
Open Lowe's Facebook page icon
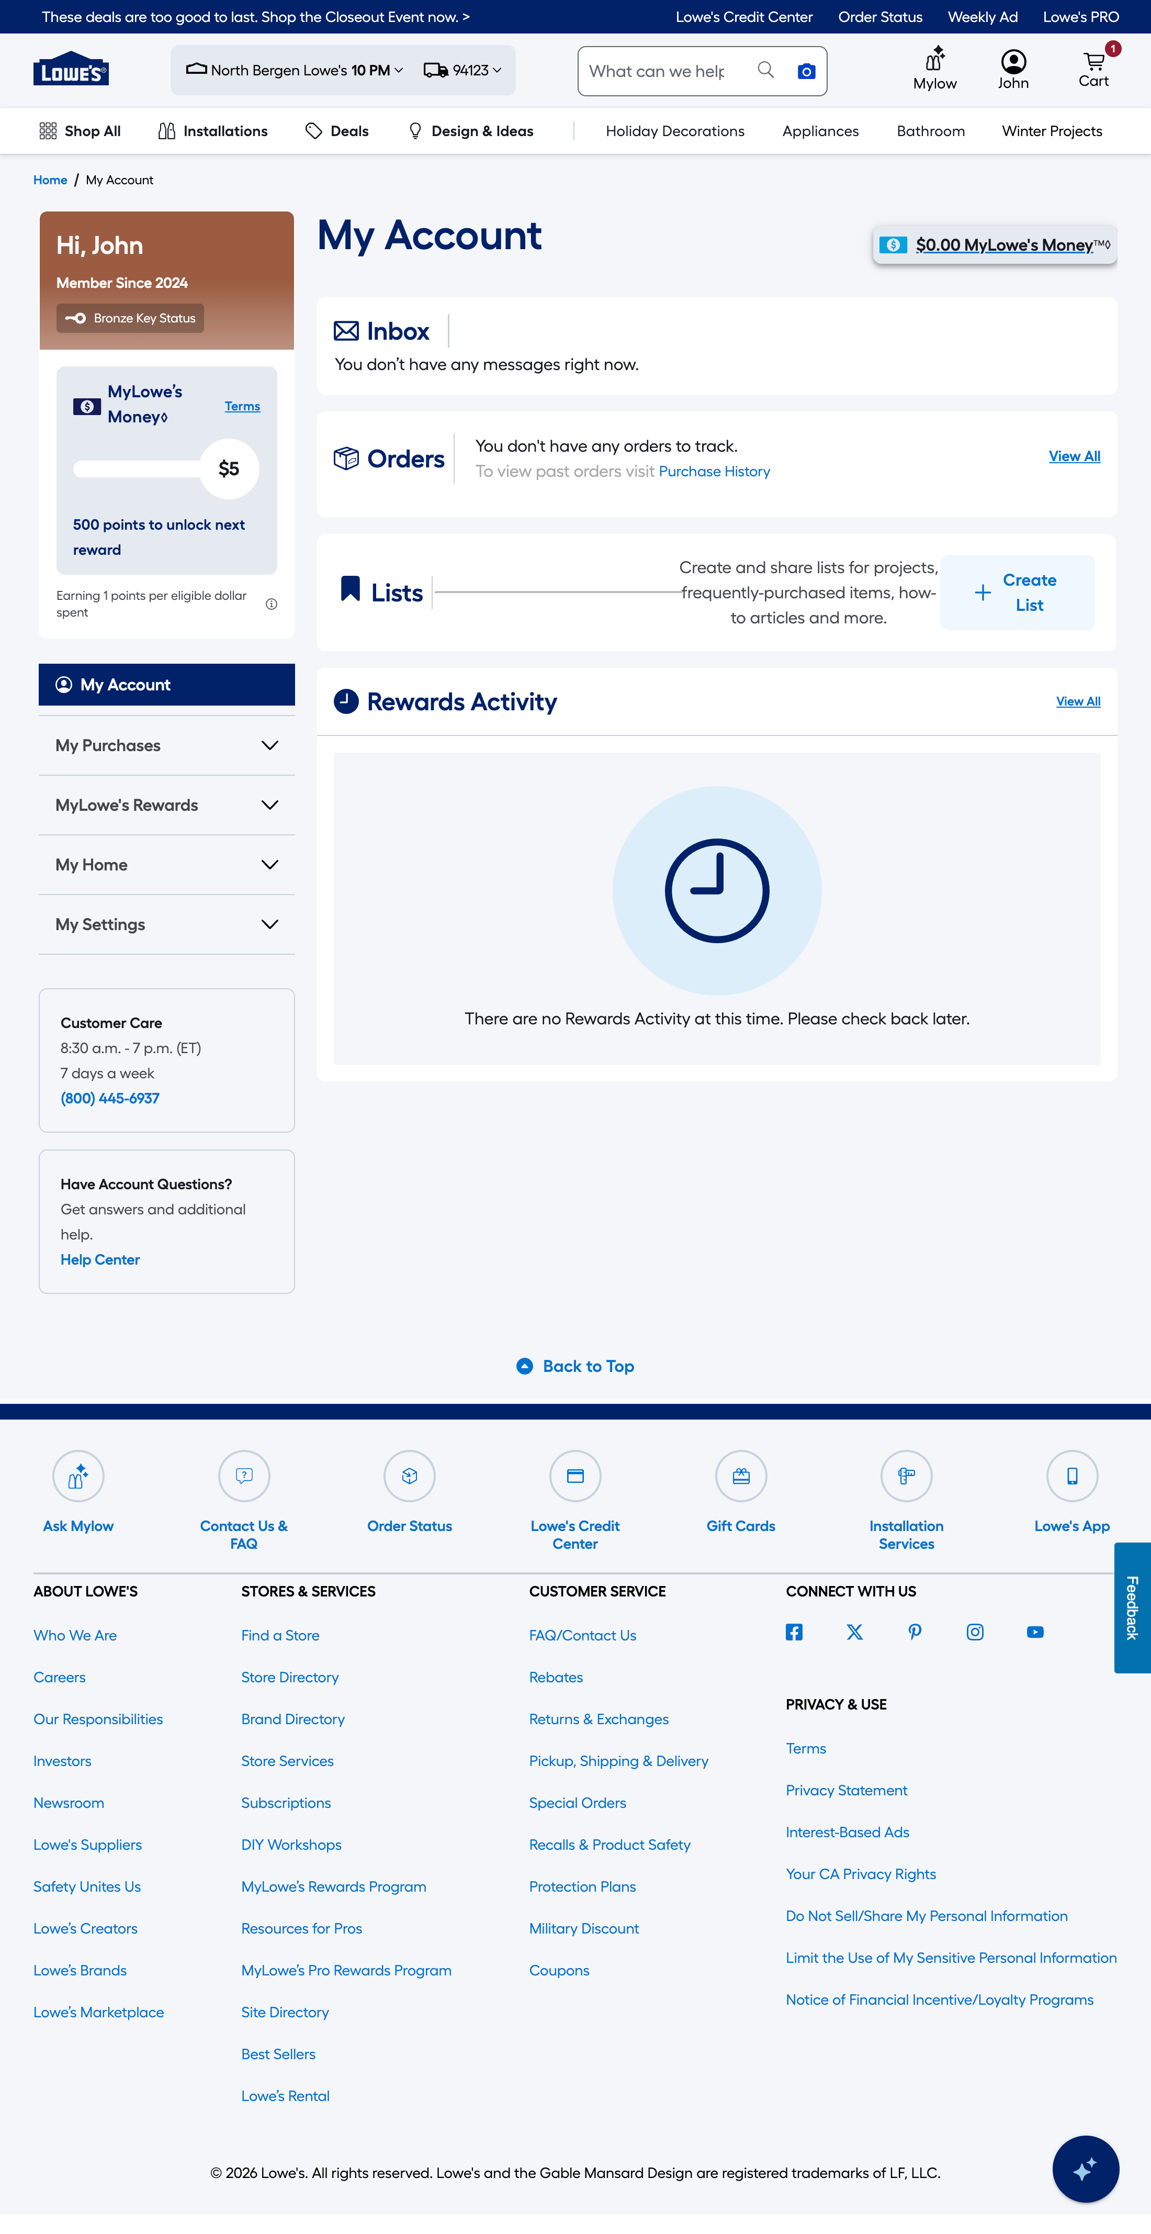(794, 1632)
